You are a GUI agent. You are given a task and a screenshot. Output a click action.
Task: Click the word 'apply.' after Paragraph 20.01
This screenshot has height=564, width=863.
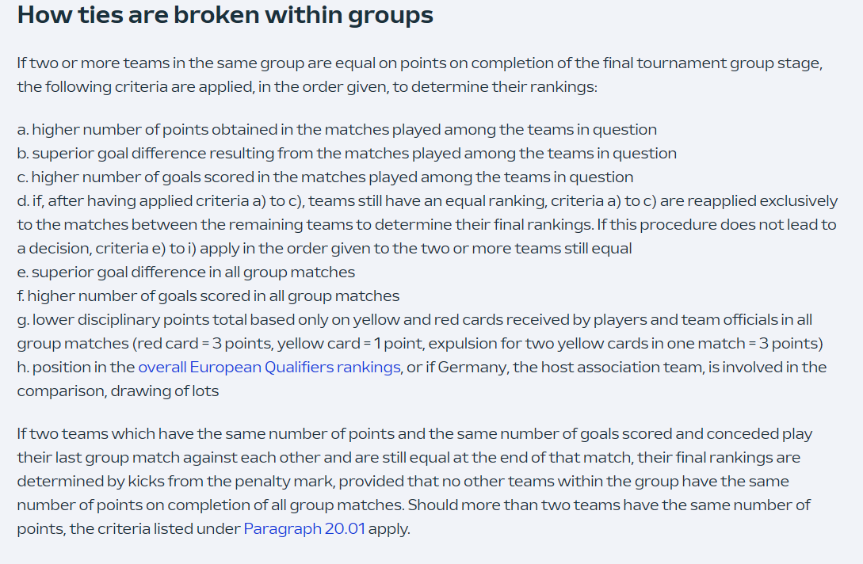click(389, 529)
